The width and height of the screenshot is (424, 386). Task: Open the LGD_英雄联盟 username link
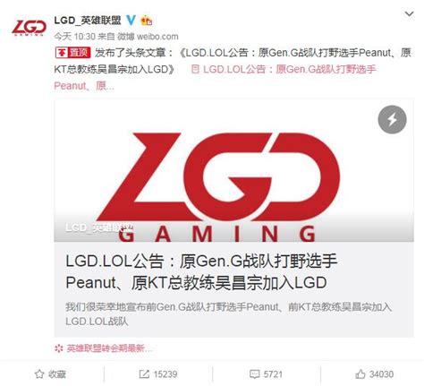click(x=88, y=21)
